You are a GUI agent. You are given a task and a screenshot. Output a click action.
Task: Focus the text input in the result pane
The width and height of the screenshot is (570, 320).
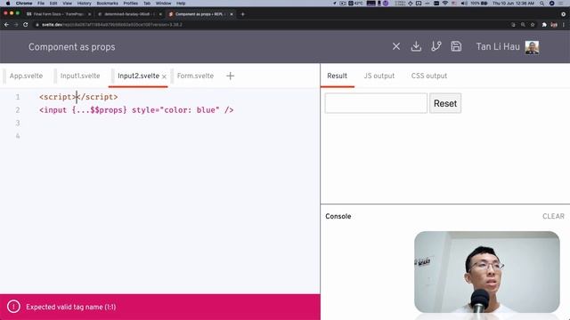pos(376,103)
